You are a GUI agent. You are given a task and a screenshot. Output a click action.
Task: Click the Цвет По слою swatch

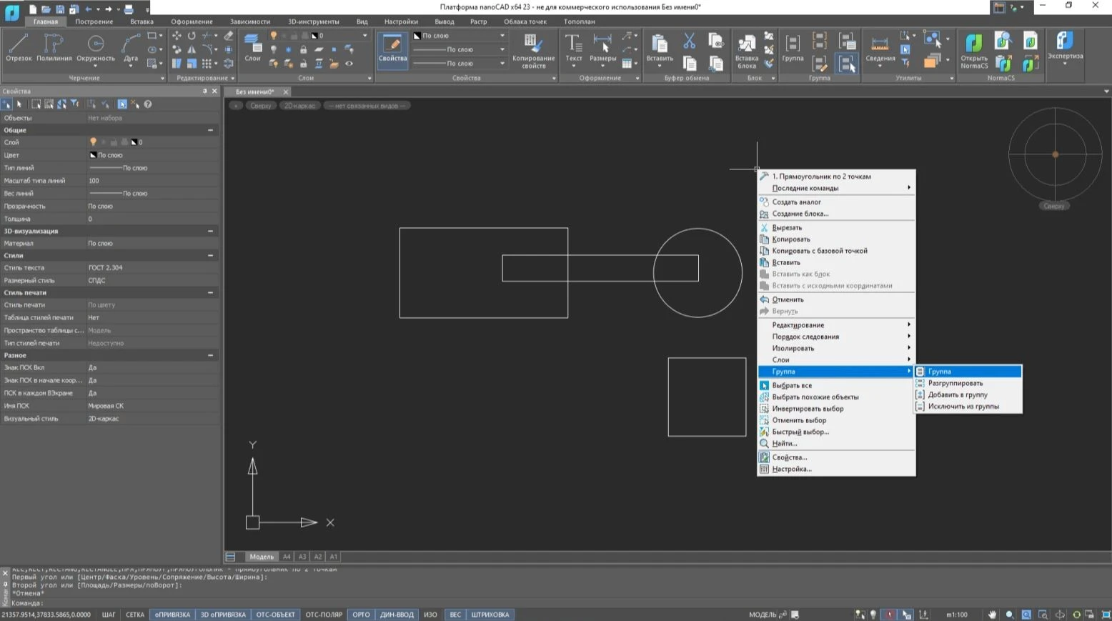pyautogui.click(x=93, y=155)
